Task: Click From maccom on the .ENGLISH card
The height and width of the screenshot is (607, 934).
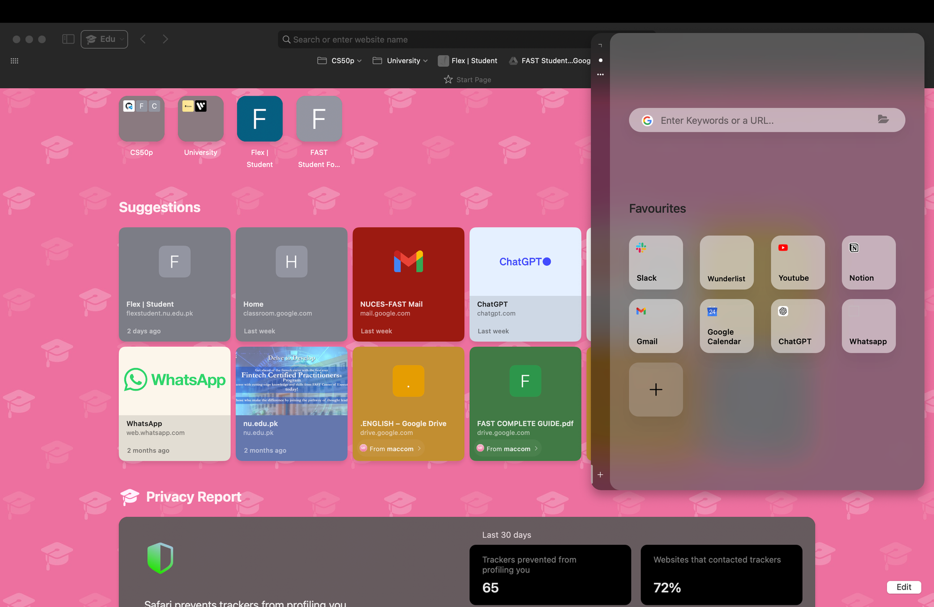Action: (391, 449)
